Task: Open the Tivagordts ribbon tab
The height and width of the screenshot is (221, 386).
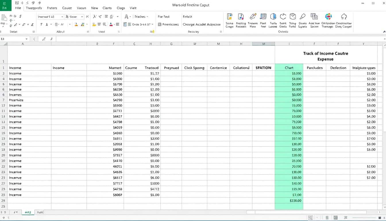Action: (x=34, y=8)
